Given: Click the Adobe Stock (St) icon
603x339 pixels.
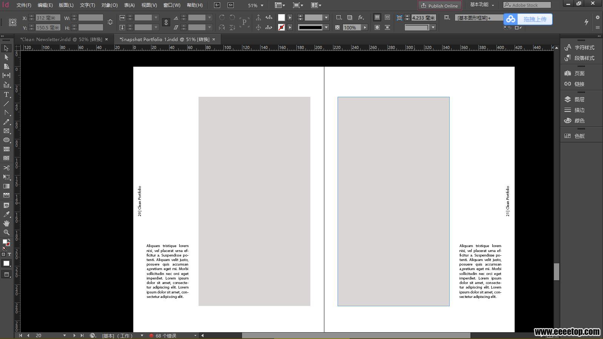Looking at the screenshot, I should [230, 5].
